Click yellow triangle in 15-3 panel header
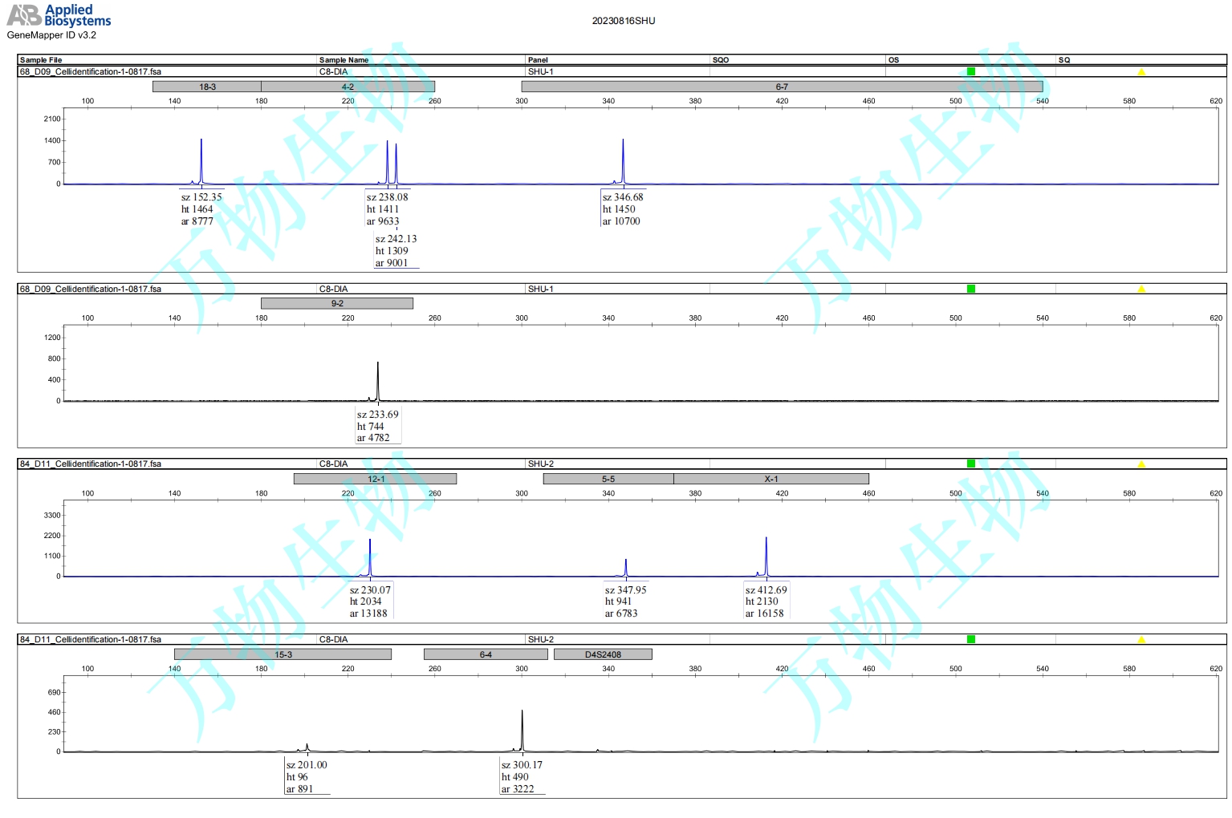 point(1141,640)
